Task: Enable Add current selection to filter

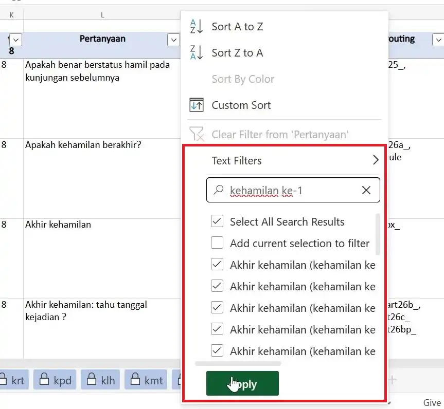Action: [x=217, y=244]
